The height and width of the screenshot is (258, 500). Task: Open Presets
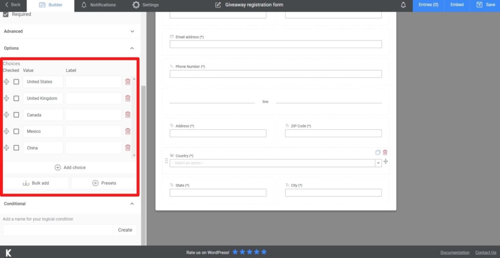(x=104, y=183)
